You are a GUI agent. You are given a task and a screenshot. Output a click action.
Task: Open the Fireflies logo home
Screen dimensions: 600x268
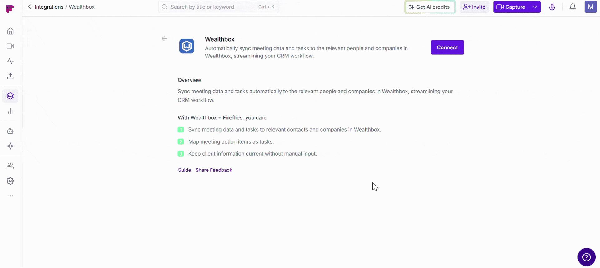[10, 9]
